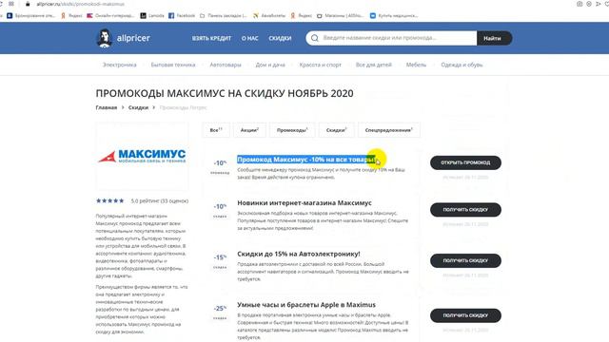Open the Красота и спорт category
609x342 pixels.
point(321,65)
